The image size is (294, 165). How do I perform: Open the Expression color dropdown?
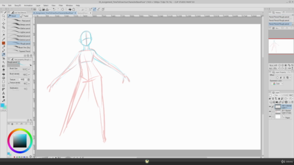(277, 84)
